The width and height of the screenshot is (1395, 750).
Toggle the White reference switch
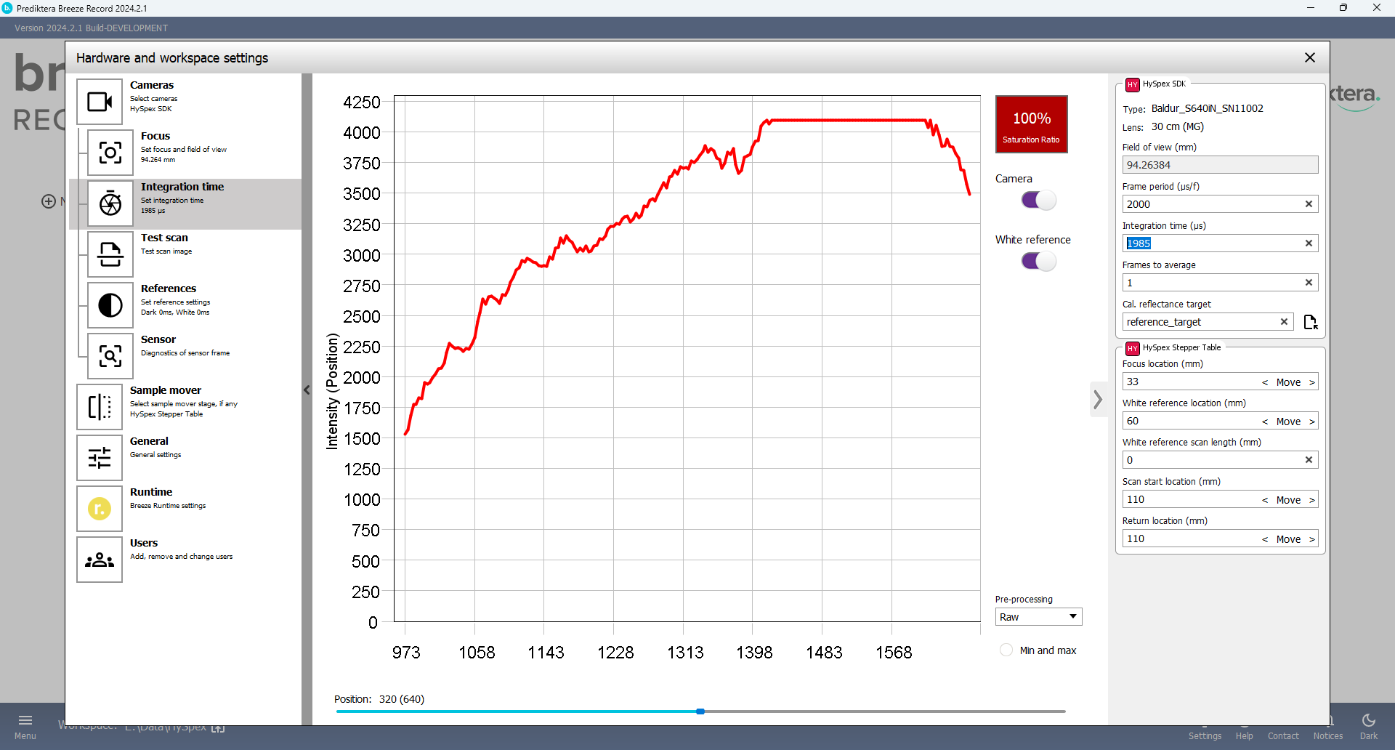pyautogui.click(x=1038, y=261)
